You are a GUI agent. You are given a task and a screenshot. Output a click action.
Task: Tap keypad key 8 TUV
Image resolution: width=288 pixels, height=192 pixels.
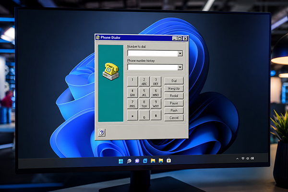pos(144,104)
